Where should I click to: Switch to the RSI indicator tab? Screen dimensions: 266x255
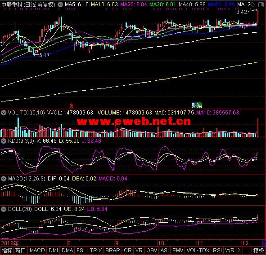[x=217, y=251]
